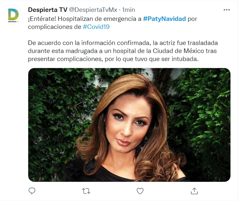Open the tweet via the 1min timestamp
The image size is (242, 202).
click(x=129, y=10)
